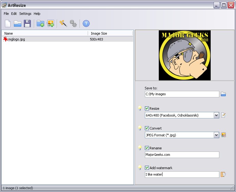Click the light bulb hint beside Convert

click(140, 128)
